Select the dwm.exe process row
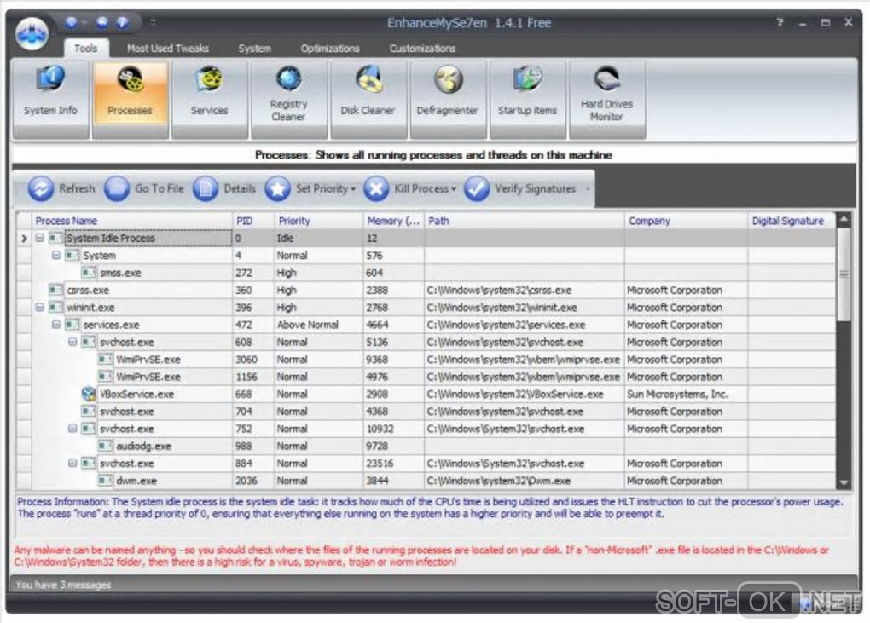The width and height of the screenshot is (870, 623). [x=426, y=481]
